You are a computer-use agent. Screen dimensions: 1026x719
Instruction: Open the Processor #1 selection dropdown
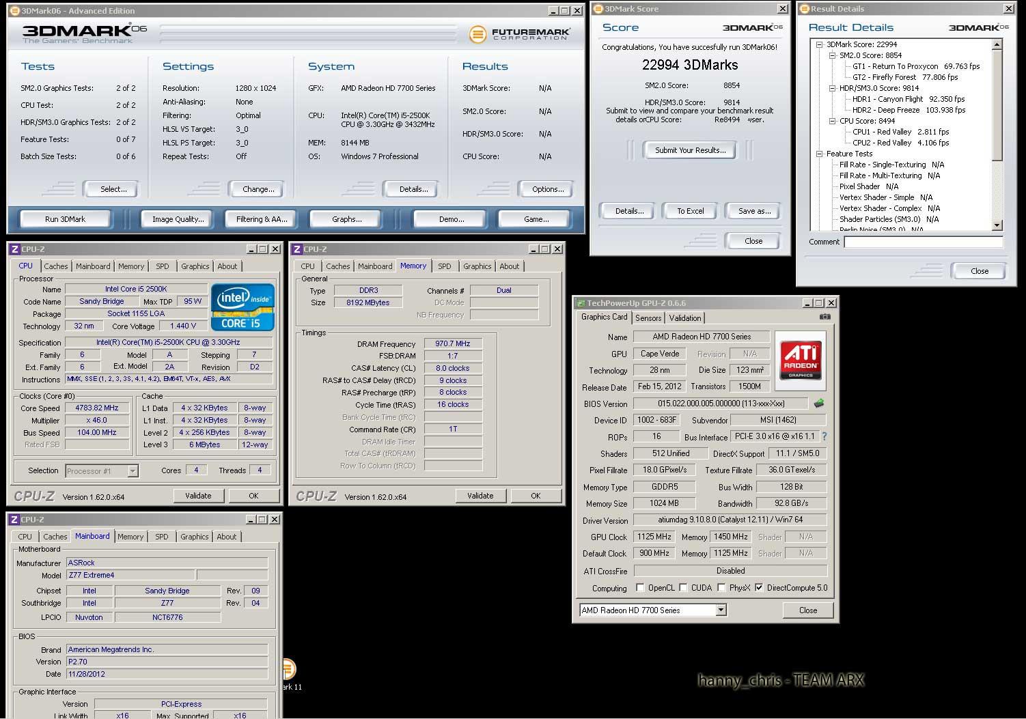pos(133,471)
